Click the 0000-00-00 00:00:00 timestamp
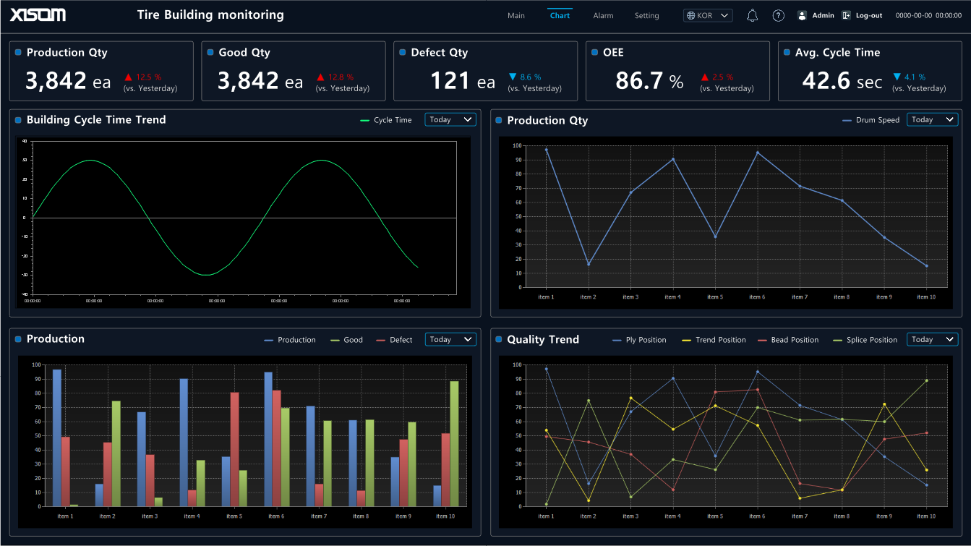Image resolution: width=971 pixels, height=546 pixels. pos(928,15)
